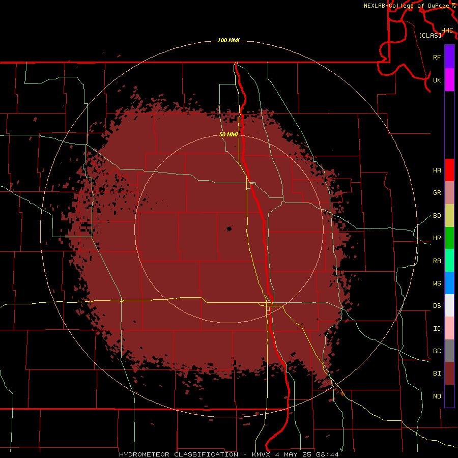Click the IC light pink legend swatch

pos(449,328)
